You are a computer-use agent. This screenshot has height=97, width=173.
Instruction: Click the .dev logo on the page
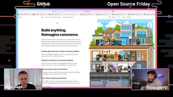click(20, 17)
